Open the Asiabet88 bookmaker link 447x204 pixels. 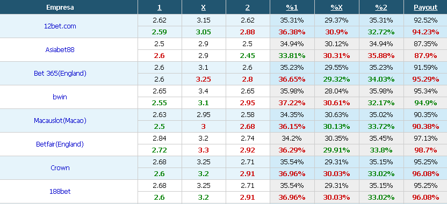(60, 49)
